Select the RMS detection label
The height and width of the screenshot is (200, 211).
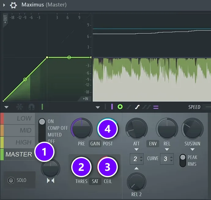point(192,164)
